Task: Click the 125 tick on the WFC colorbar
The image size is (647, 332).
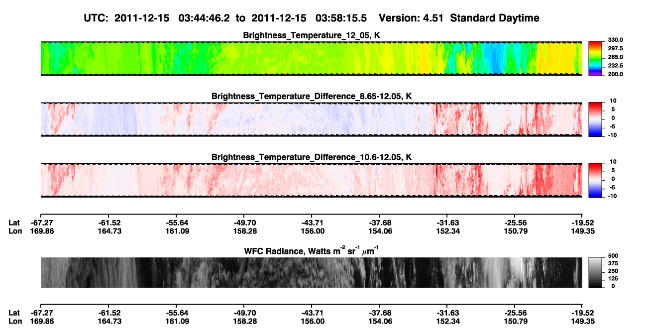Action: click(613, 279)
